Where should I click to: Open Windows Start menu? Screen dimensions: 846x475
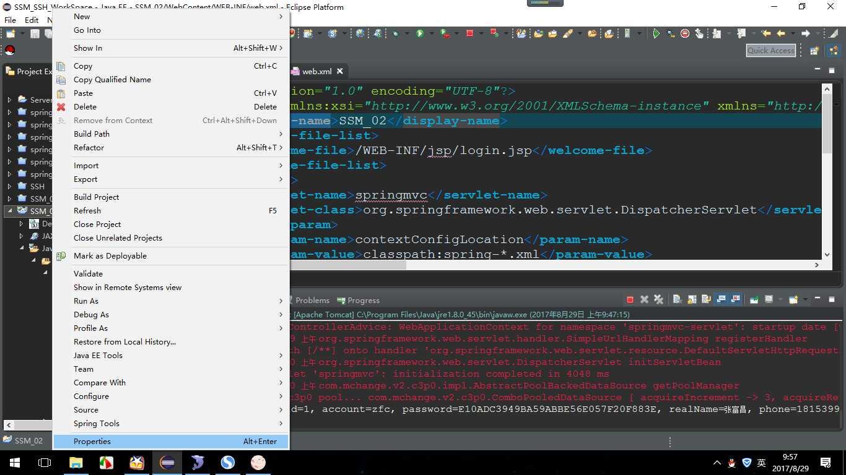(x=15, y=463)
